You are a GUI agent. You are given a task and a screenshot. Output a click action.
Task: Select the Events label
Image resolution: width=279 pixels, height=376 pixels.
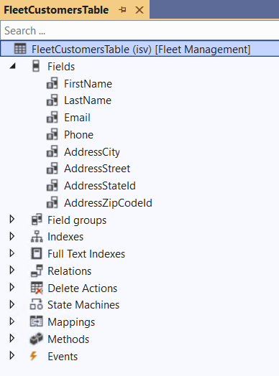coord(63,357)
